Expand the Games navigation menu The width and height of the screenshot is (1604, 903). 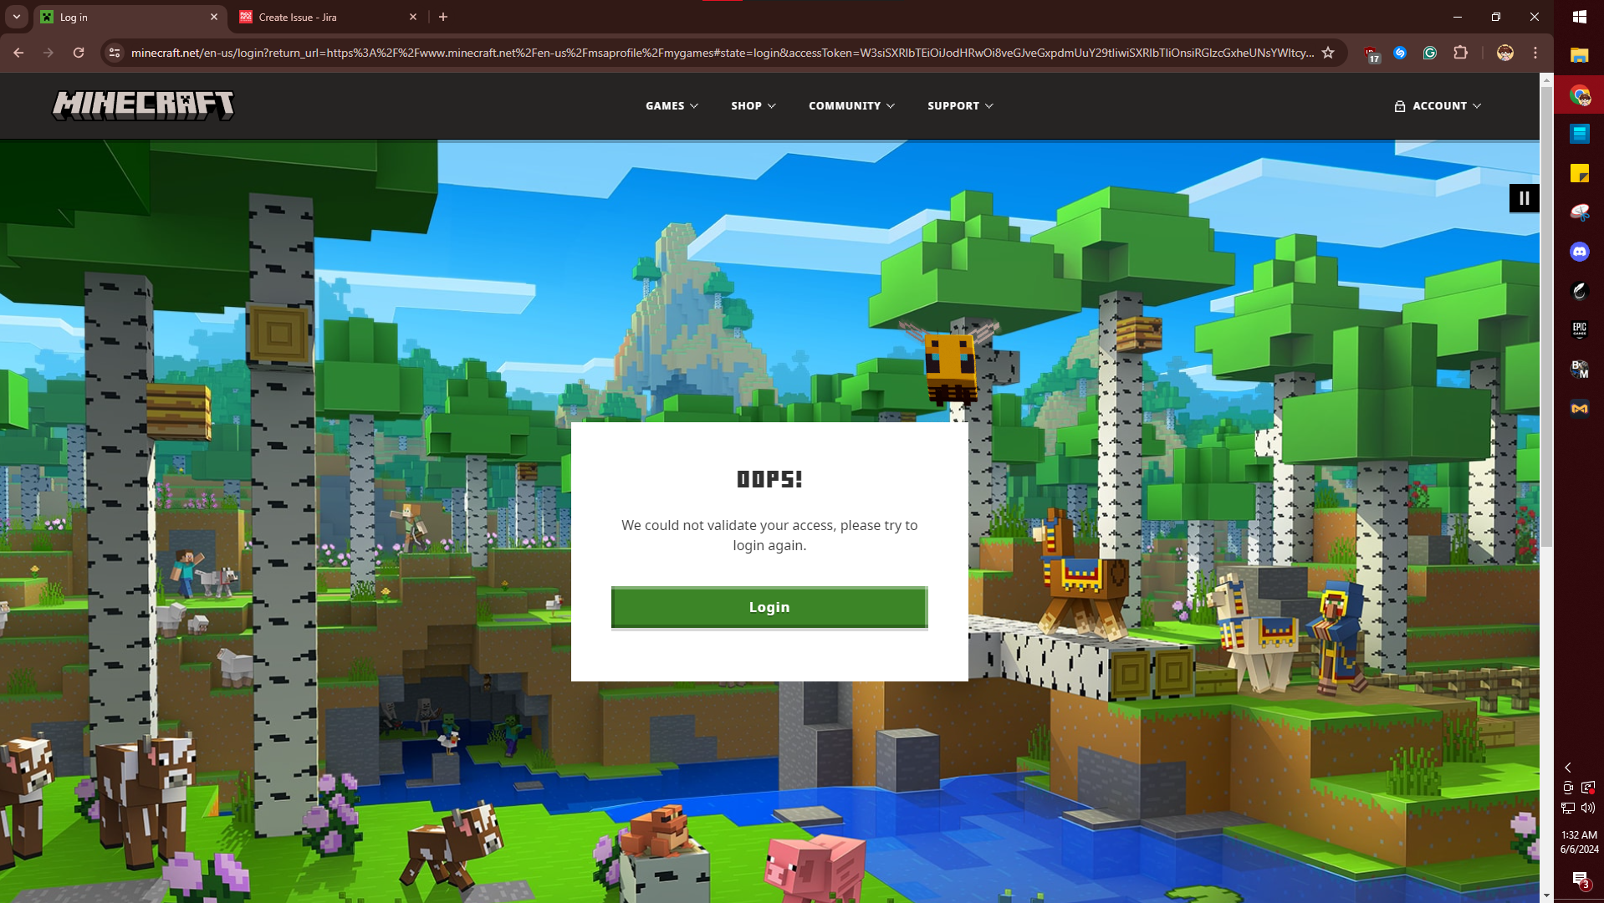672,106
